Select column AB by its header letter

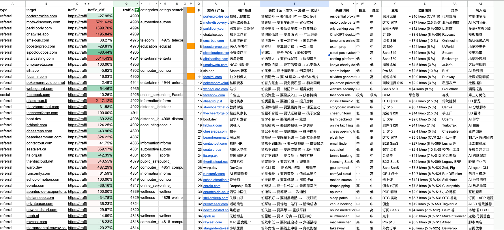coord(480,4)
